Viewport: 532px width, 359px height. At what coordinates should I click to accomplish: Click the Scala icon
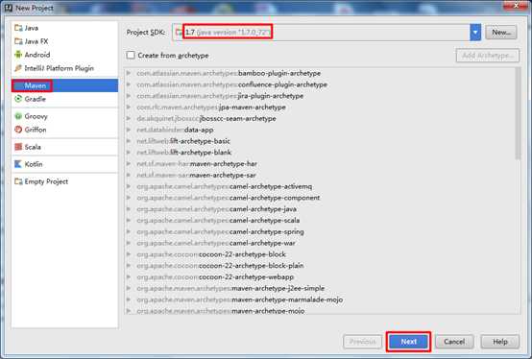(x=18, y=147)
